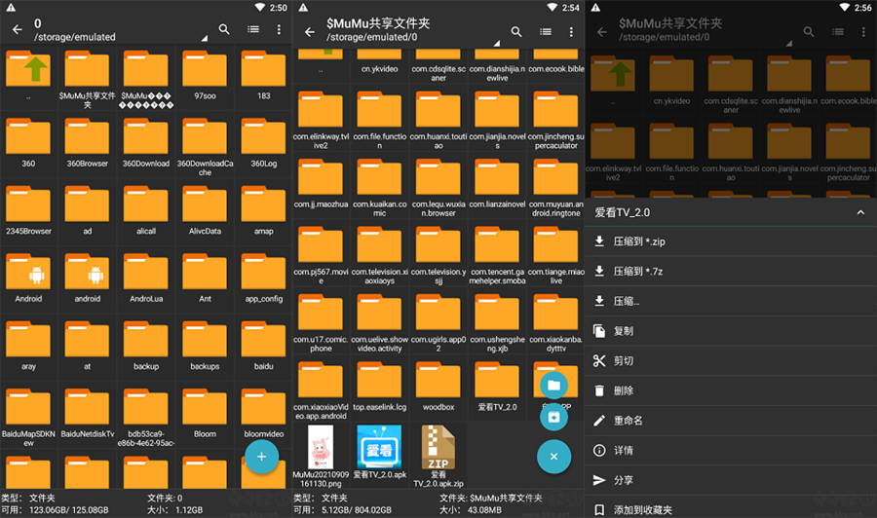Select 删除 delete option
The height and width of the screenshot is (518, 877).
coord(731,390)
